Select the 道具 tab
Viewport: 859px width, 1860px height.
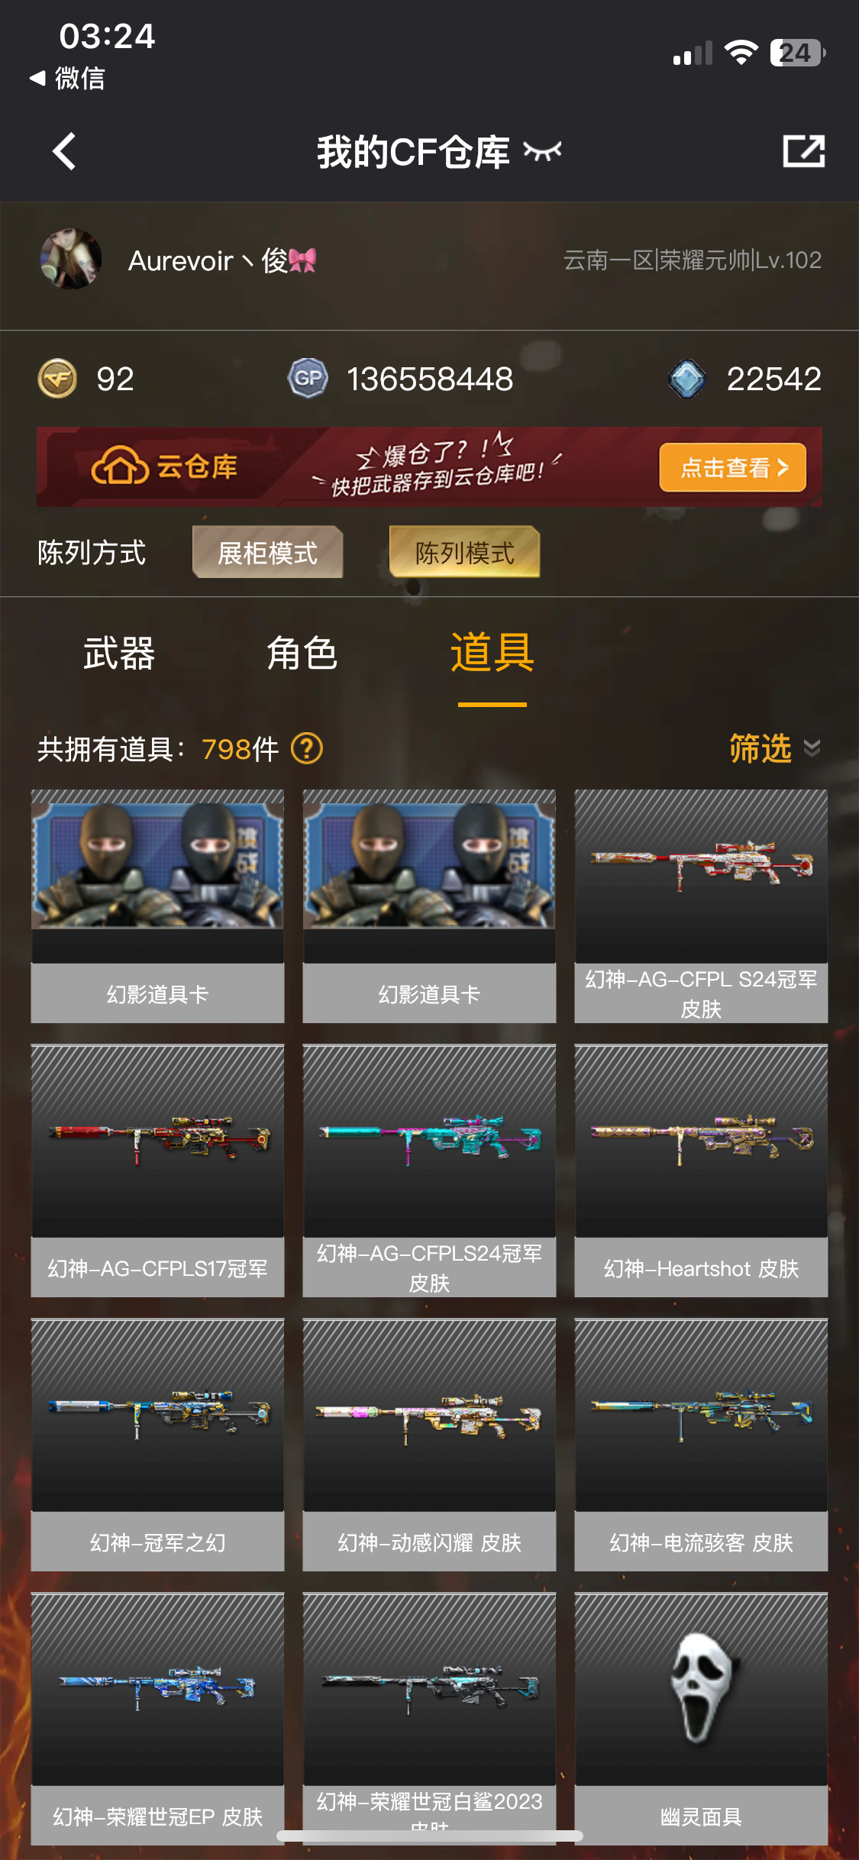coord(492,653)
